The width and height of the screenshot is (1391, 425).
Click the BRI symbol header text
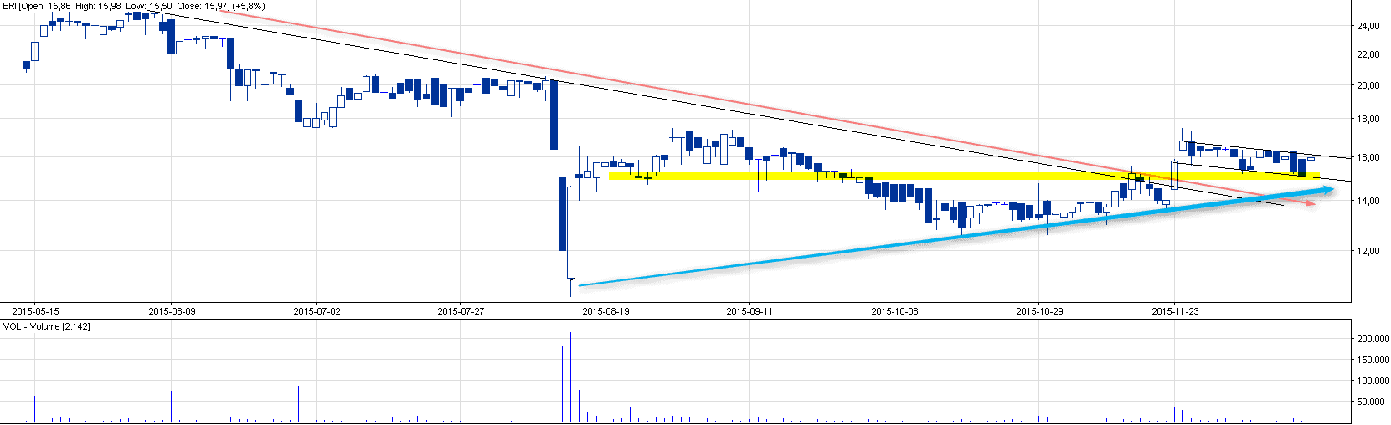coord(10,6)
